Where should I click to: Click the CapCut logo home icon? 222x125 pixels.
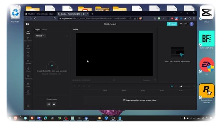click(27, 24)
